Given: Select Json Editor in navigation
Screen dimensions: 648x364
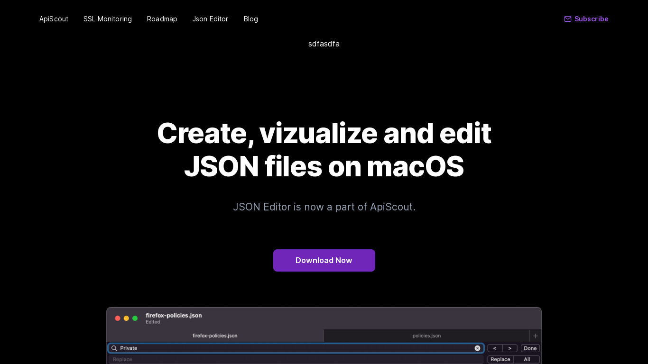Looking at the screenshot, I should (x=210, y=19).
